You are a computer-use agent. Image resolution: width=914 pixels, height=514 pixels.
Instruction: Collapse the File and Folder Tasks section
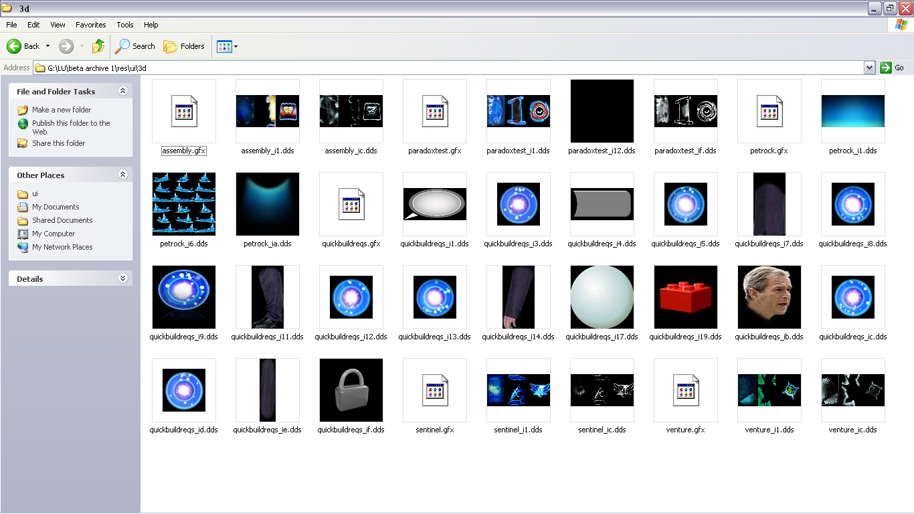(122, 91)
